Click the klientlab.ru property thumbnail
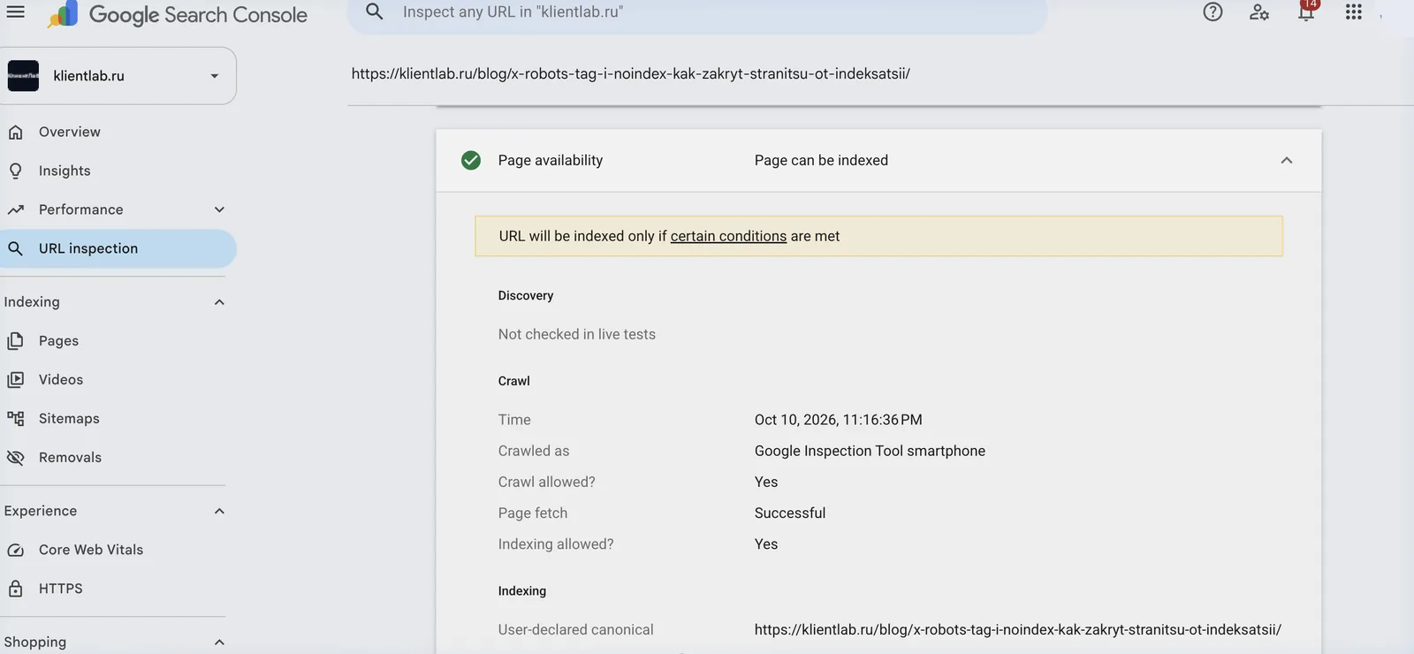This screenshot has width=1414, height=654. [x=23, y=76]
